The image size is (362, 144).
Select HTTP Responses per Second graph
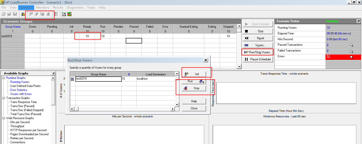pos(28,130)
